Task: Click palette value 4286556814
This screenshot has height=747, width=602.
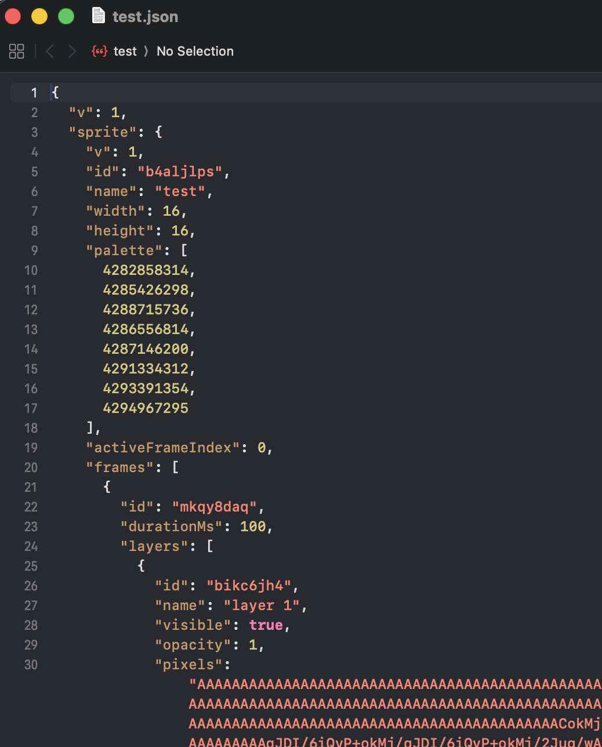Action: click(x=146, y=329)
